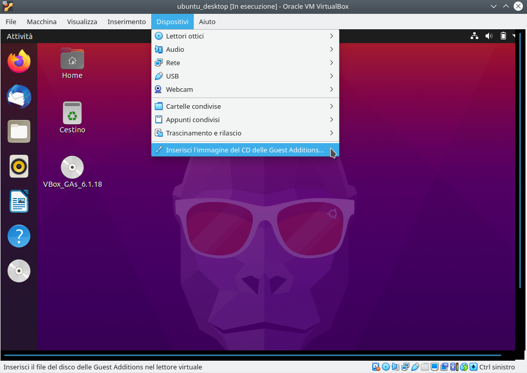Expand the Lettori ottici submenu arrow
Image resolution: width=527 pixels, height=373 pixels.
pos(331,36)
